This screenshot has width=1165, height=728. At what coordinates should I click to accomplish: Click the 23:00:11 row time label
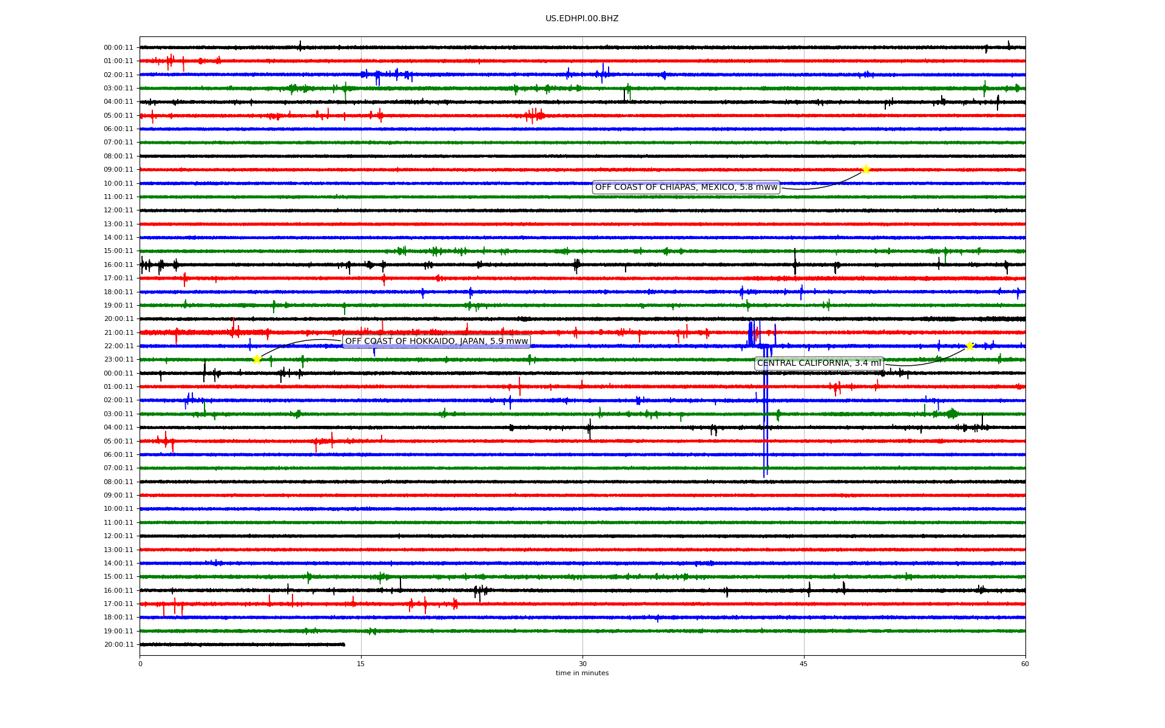[x=118, y=360]
